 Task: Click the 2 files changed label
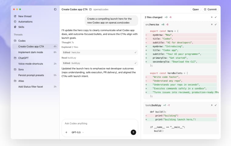tap(153, 17)
